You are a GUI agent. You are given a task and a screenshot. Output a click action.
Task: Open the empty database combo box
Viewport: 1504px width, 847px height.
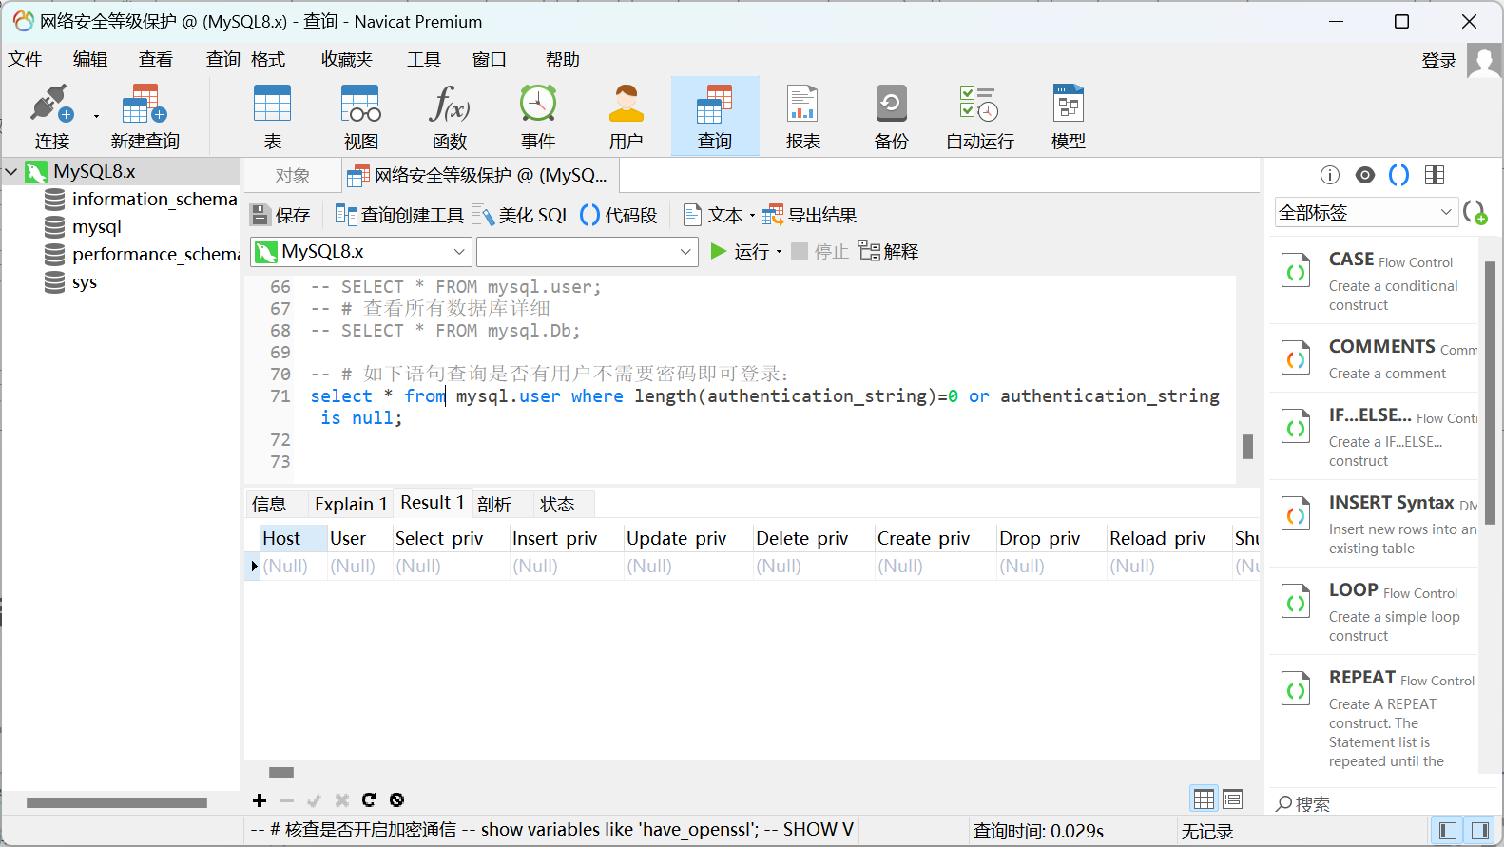pos(588,252)
